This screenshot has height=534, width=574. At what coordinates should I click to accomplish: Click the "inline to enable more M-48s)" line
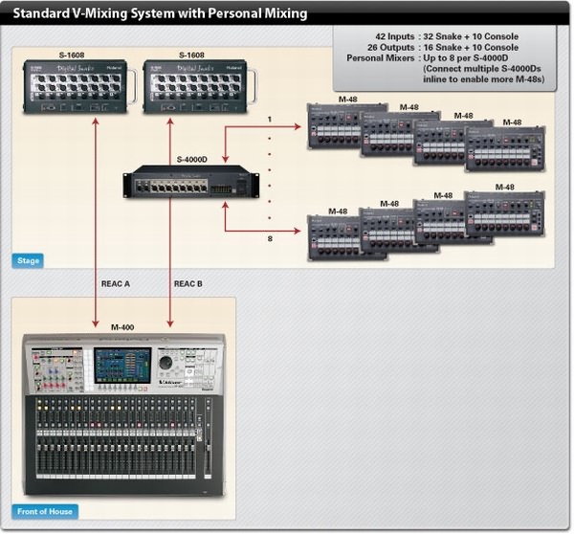pyautogui.click(x=483, y=79)
